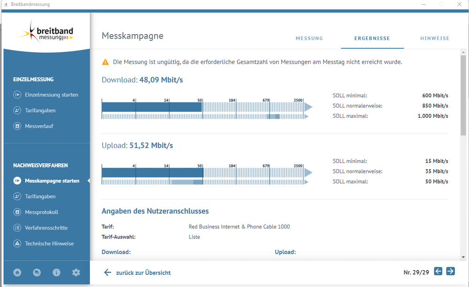Click the Breitbandmessung title bar app icon
The height and width of the screenshot is (287, 469).
(5, 4)
